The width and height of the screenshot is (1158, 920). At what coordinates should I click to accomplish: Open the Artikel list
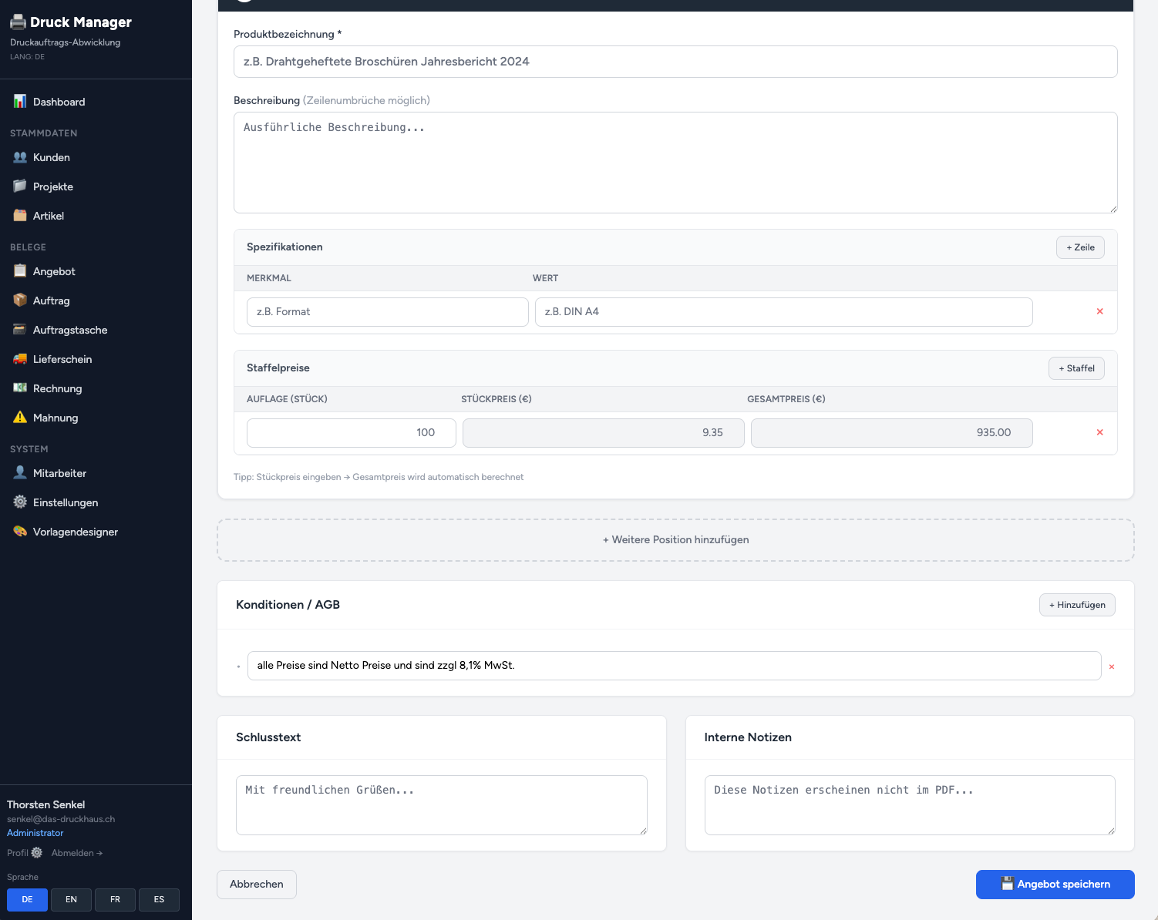[49, 216]
